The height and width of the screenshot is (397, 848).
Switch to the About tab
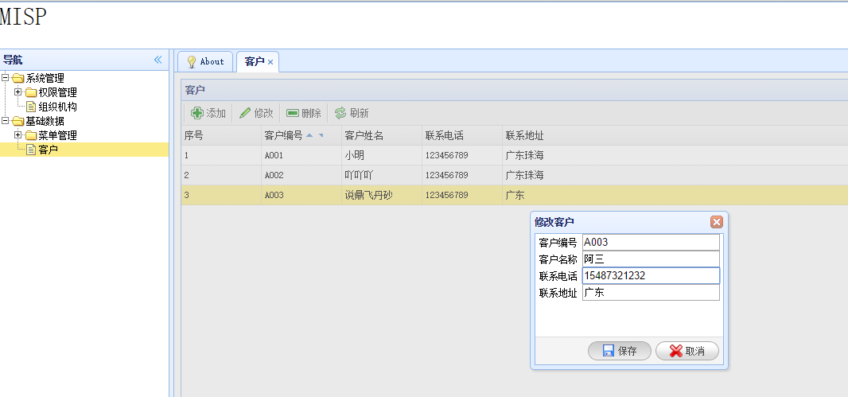coord(205,62)
